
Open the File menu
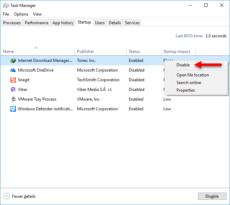[6, 14]
